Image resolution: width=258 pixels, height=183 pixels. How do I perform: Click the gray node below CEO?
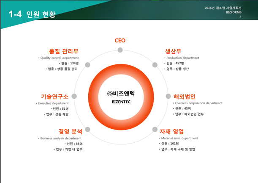pos(120,50)
